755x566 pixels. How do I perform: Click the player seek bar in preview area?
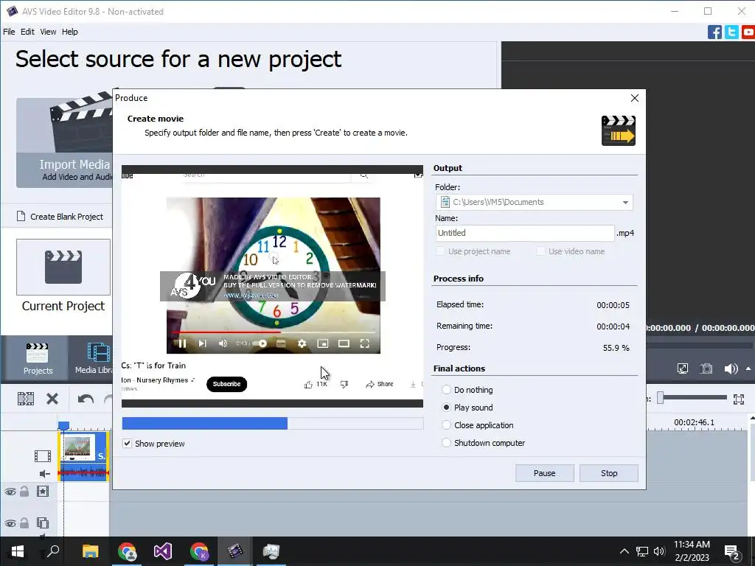[700, 345]
